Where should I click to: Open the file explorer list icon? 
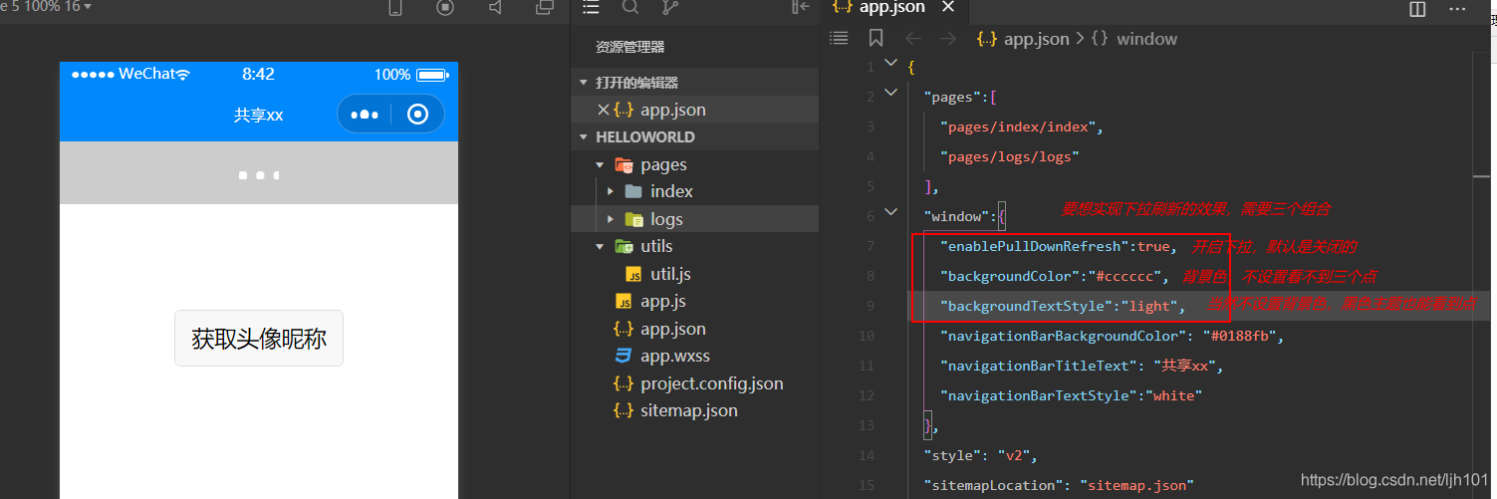pyautogui.click(x=591, y=7)
